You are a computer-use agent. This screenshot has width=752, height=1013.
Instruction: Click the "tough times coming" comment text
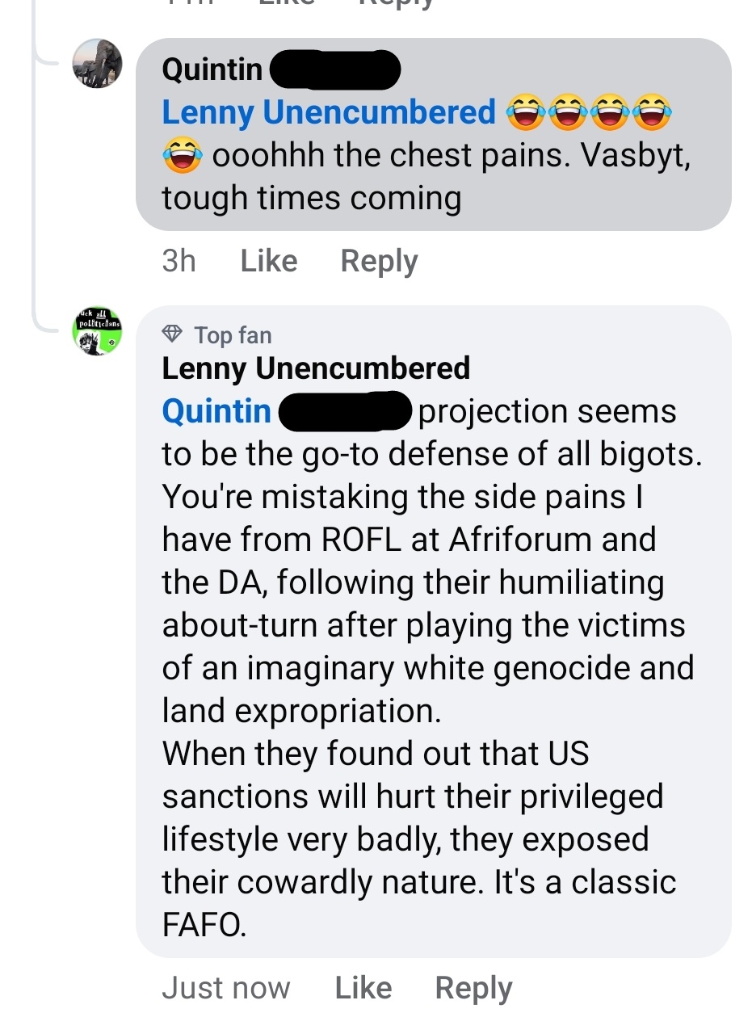pos(311,198)
